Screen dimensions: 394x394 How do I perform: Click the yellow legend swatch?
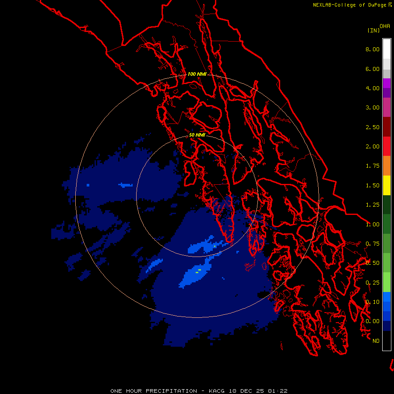387,185
